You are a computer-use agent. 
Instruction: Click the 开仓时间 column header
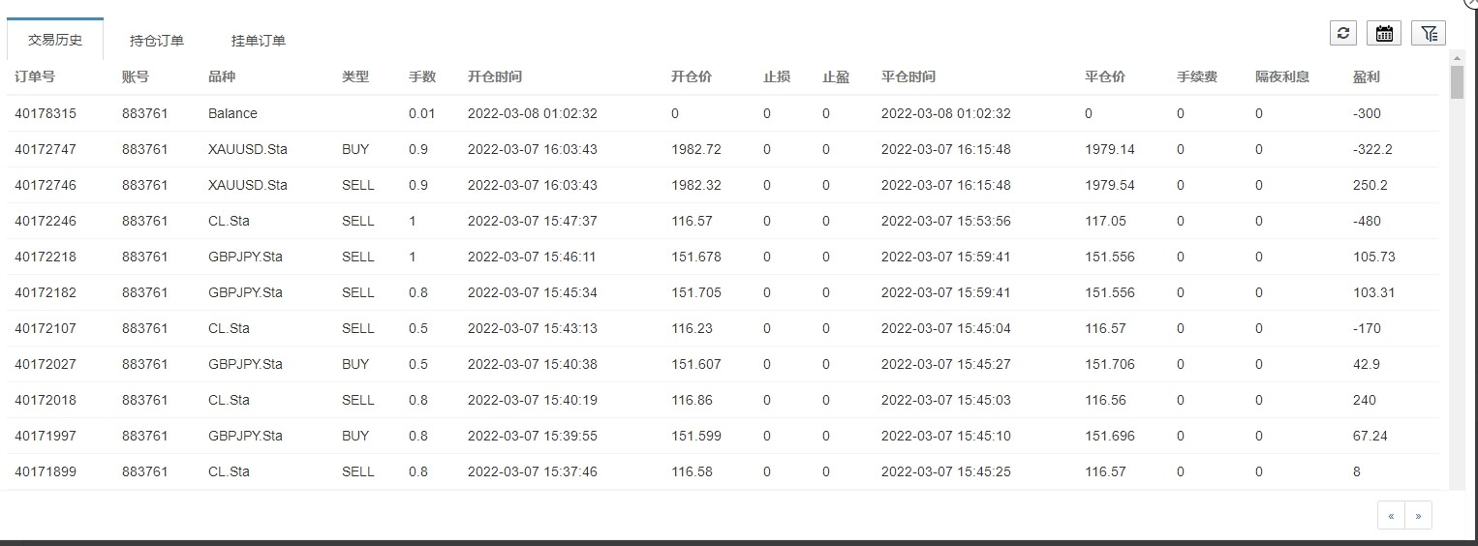(x=495, y=76)
